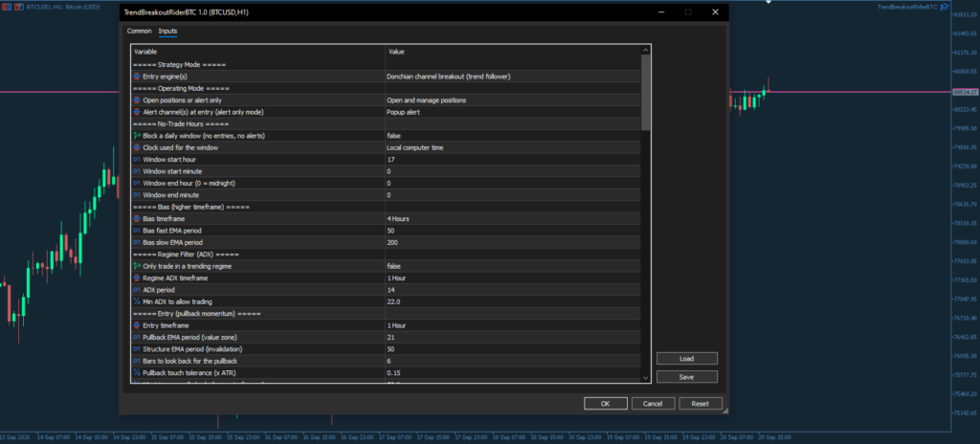Click the integer icon beside Window start minute
The image size is (980, 444).
[x=137, y=171]
